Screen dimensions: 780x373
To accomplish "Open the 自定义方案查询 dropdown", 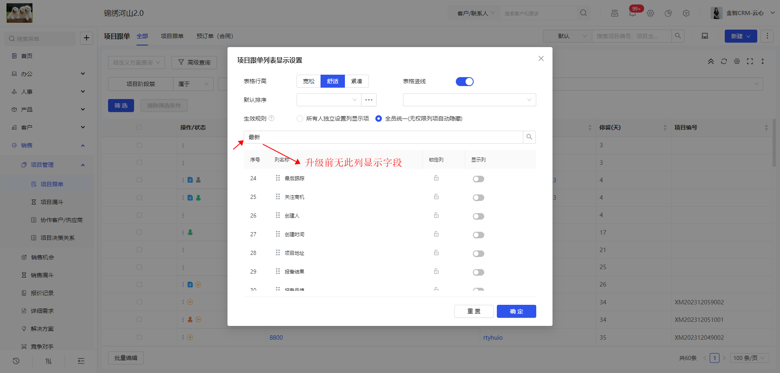I will click(136, 63).
